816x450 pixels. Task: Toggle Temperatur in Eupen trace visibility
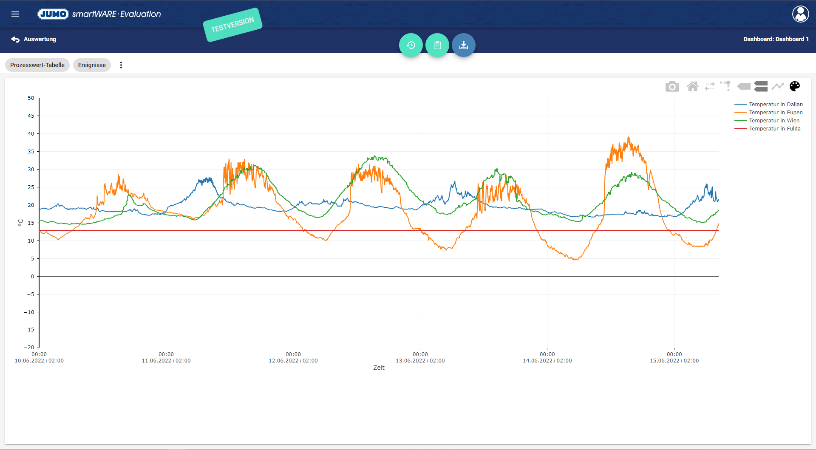[x=775, y=113]
